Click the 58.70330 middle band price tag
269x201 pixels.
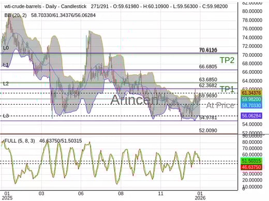point(251,105)
